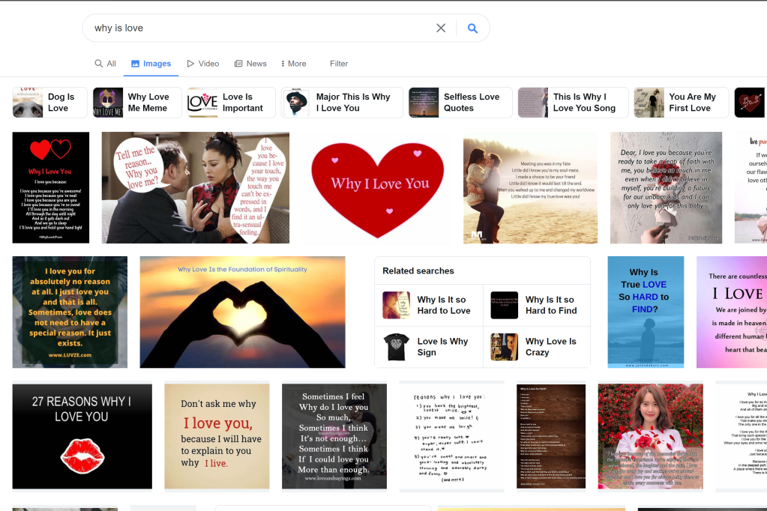Choose the 'Why Love Me Meme' chip

[136, 103]
